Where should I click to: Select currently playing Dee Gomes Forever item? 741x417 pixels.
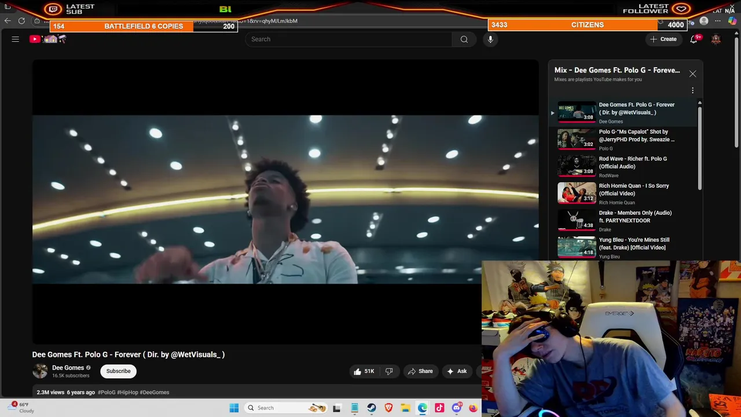628,112
